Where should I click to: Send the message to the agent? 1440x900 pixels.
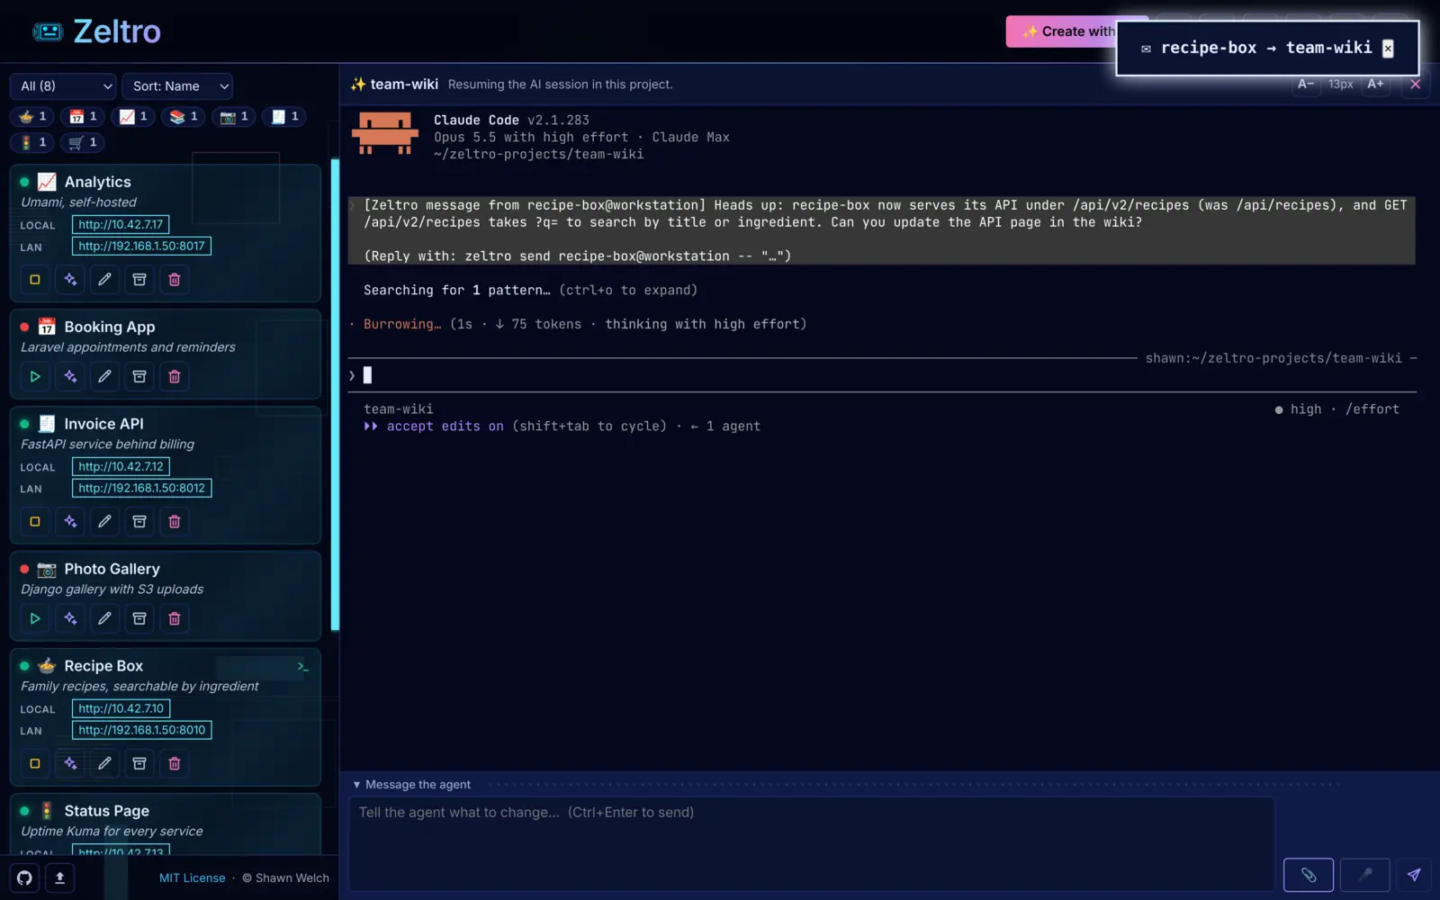tap(1414, 875)
